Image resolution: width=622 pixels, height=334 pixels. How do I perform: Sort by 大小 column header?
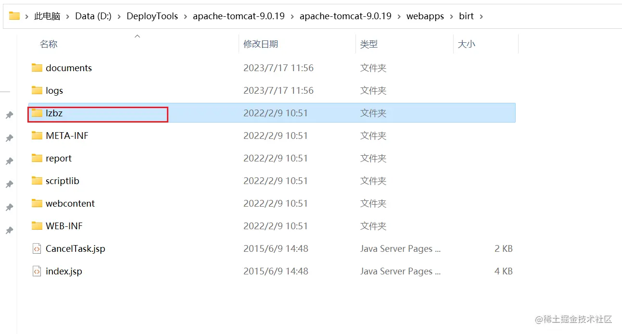[x=467, y=44]
